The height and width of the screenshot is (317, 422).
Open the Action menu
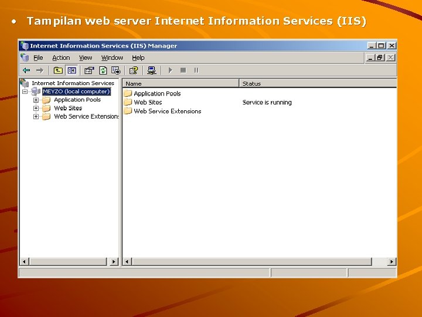[61, 58]
